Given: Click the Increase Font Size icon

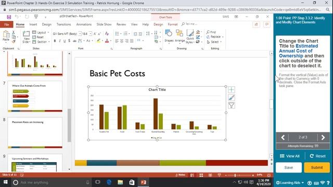Looking at the screenshot, I should tap(95, 34).
